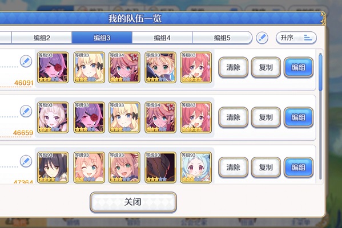Click the 关闭 button

tap(133, 202)
